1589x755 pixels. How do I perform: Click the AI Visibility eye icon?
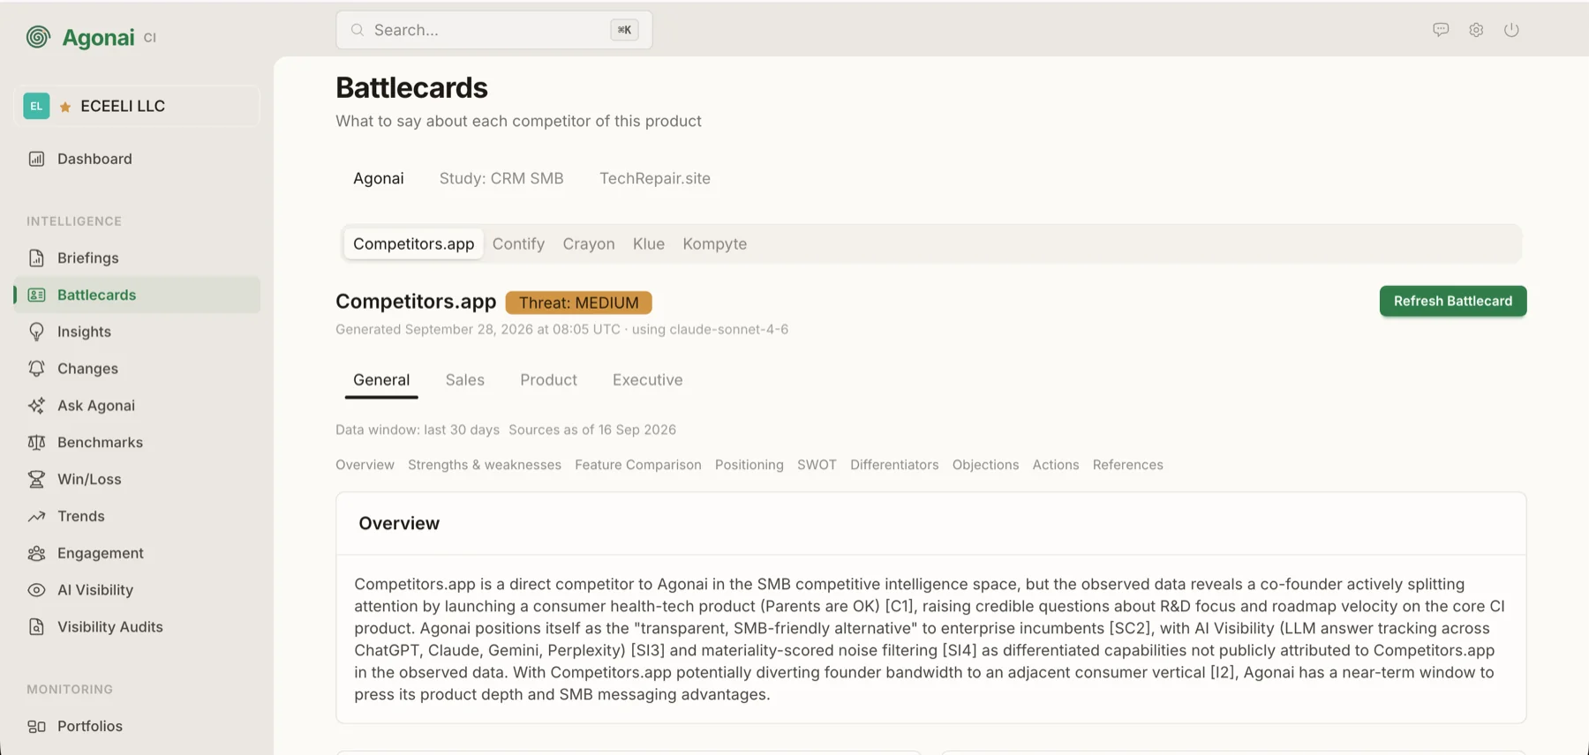36,590
